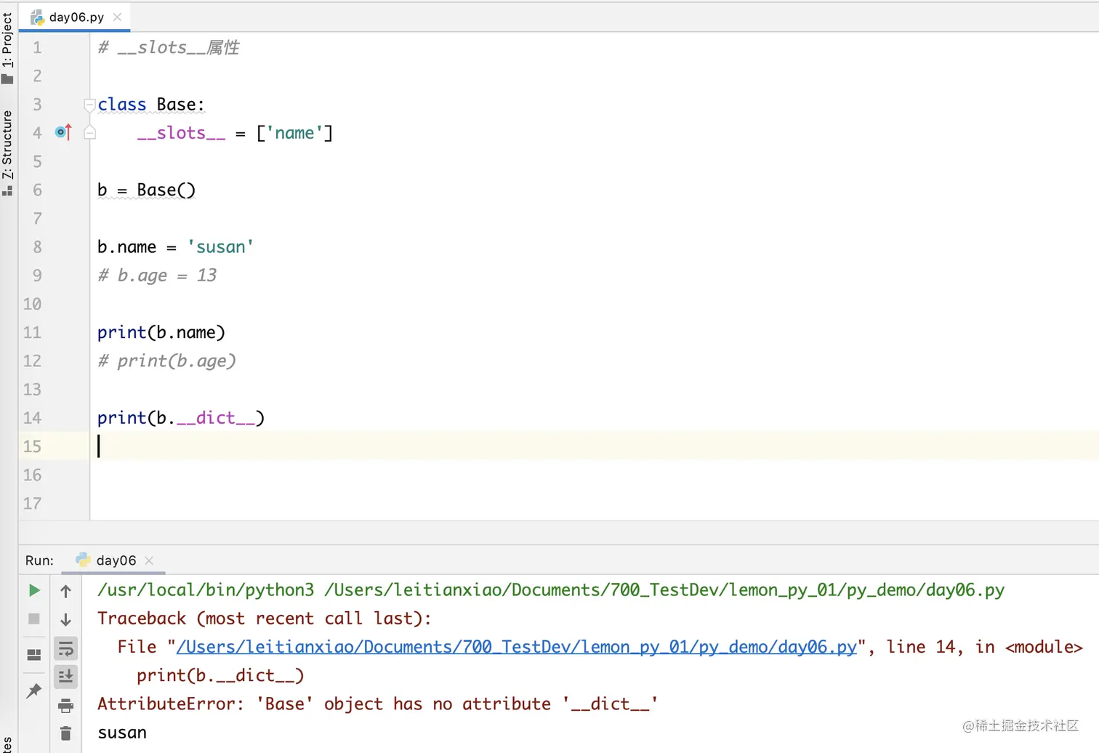1099x753 pixels.
Task: Click the Stop process square icon
Action: coord(34,619)
